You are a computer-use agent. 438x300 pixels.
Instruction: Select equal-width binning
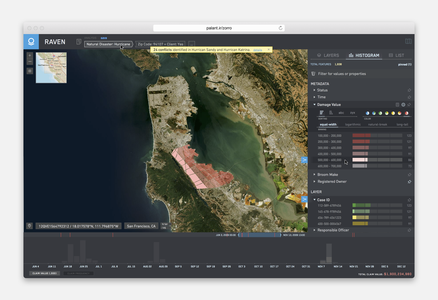pos(328,124)
